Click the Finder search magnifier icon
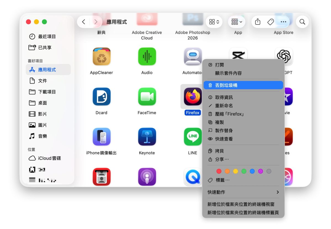Screen dimensions: 331x229 pyautogui.click(x=302, y=22)
